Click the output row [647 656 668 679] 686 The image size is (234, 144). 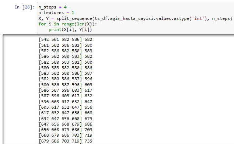[x=66, y=124]
